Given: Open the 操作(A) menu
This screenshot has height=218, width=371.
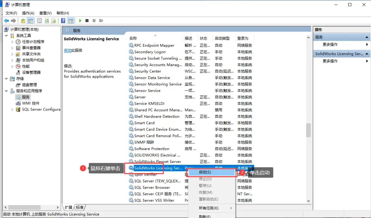Looking at the screenshot, I should point(28,13).
